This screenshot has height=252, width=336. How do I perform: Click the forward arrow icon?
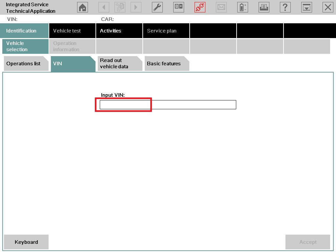[x=136, y=7]
